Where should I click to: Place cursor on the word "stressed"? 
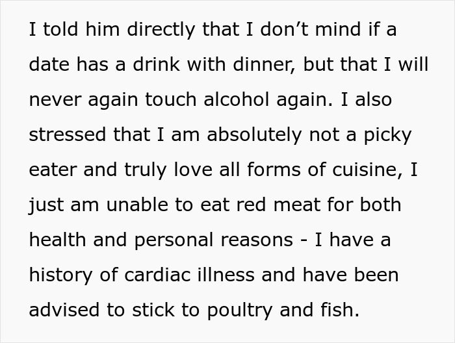coord(68,136)
